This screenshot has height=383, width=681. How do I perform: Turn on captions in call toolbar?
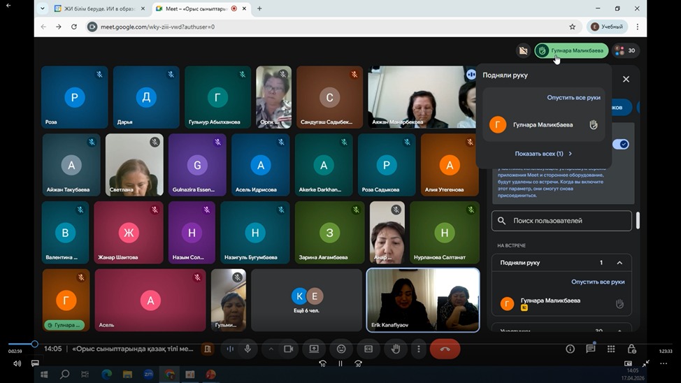[368, 349]
